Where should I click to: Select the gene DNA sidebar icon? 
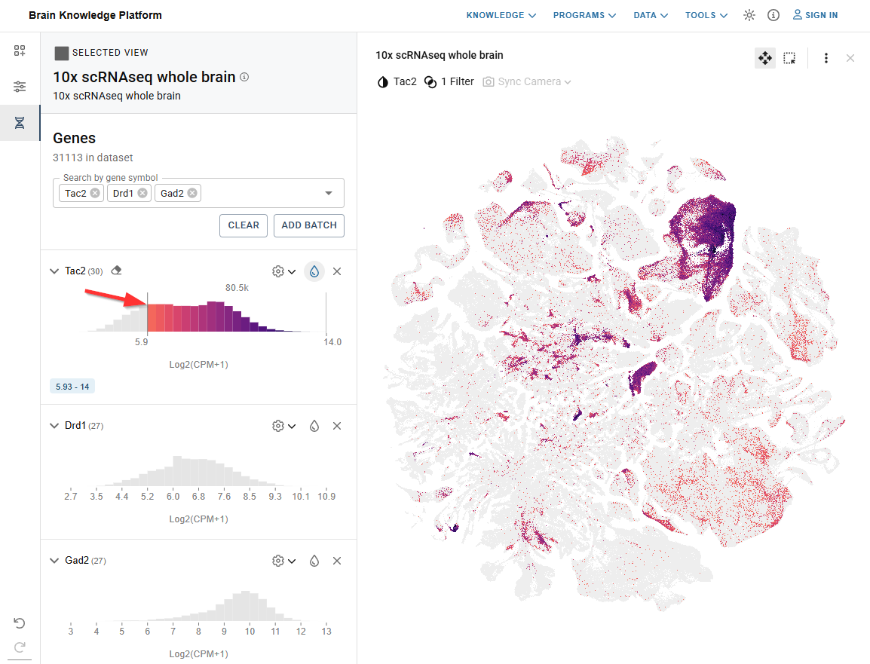tap(20, 123)
